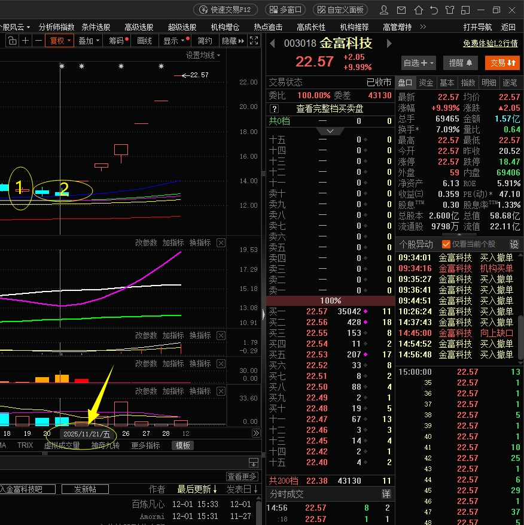Toggle fullscreen chart icon
Screen dimensions: 524x525
254,41
